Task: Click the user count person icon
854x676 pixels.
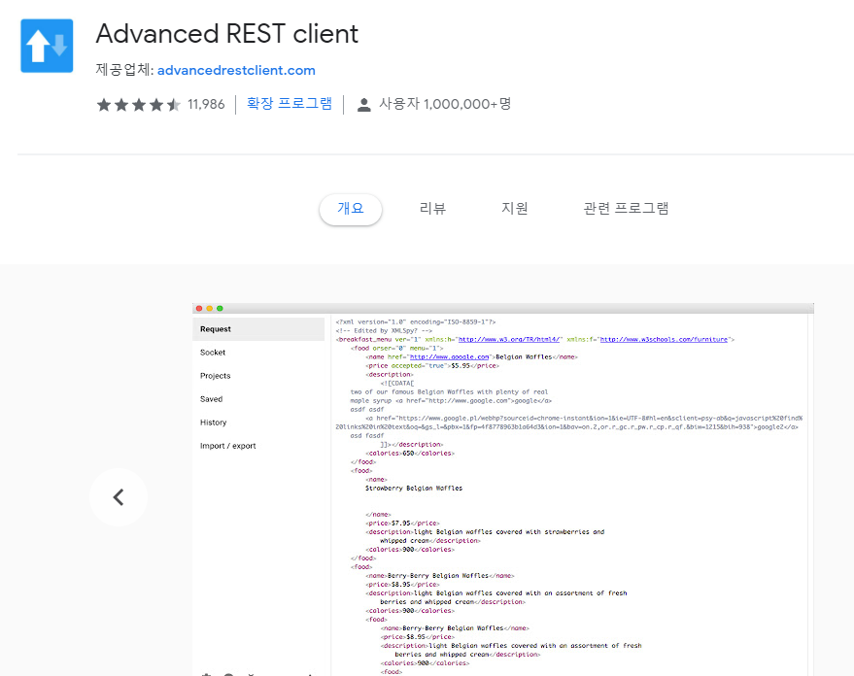Action: coord(363,105)
